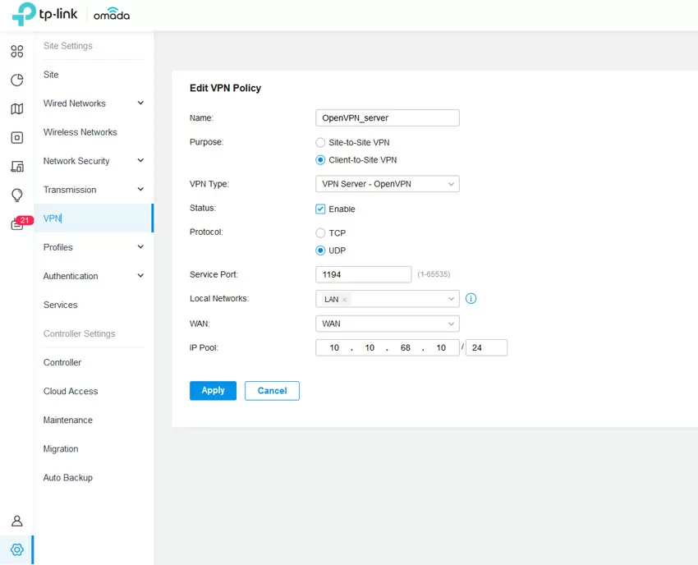Open the VPN Type dropdown
698x565 pixels.
tap(387, 185)
